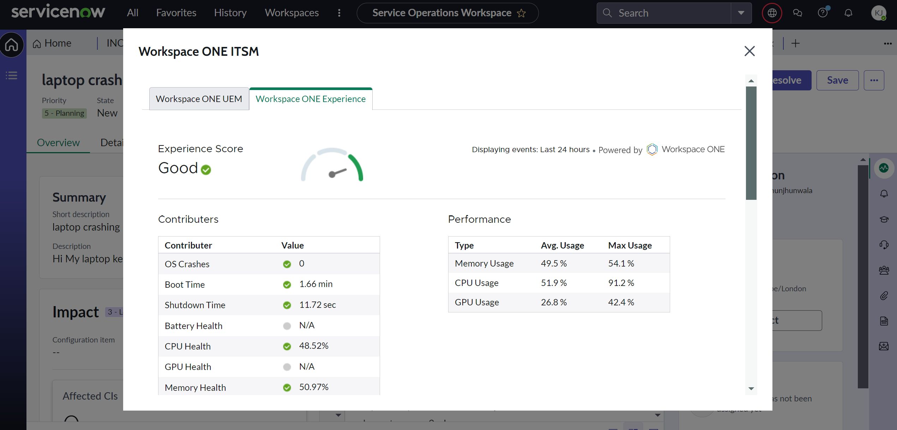Open the email envelope sidebar icon
This screenshot has width=897, height=430.
(884, 346)
